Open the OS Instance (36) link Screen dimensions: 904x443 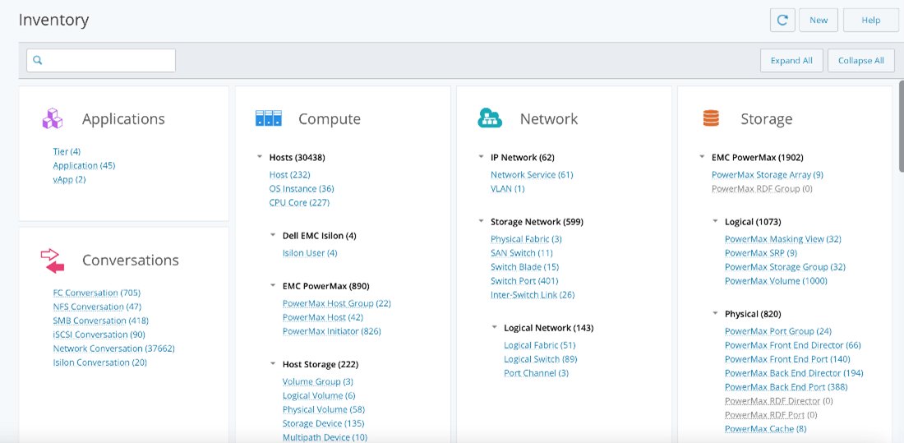pos(302,188)
